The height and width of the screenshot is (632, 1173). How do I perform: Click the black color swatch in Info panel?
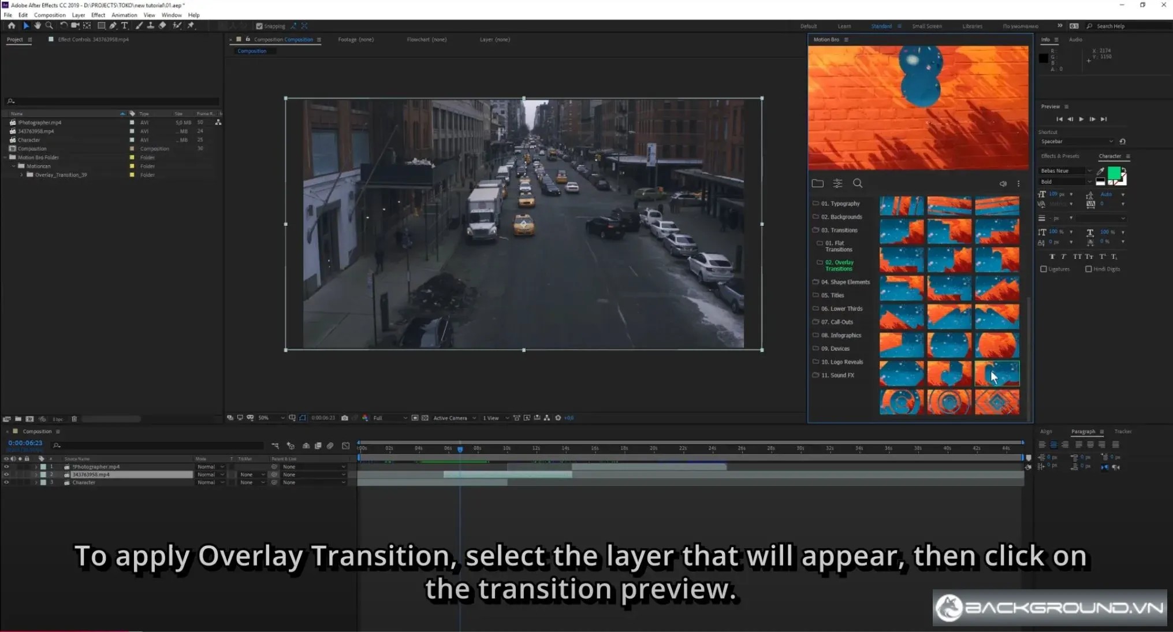[1043, 58]
